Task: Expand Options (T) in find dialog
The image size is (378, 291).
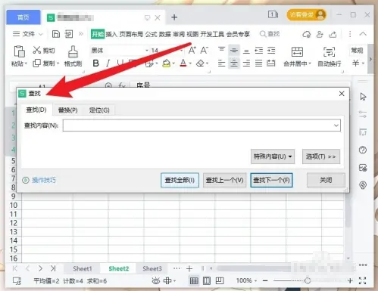Action: [x=321, y=156]
